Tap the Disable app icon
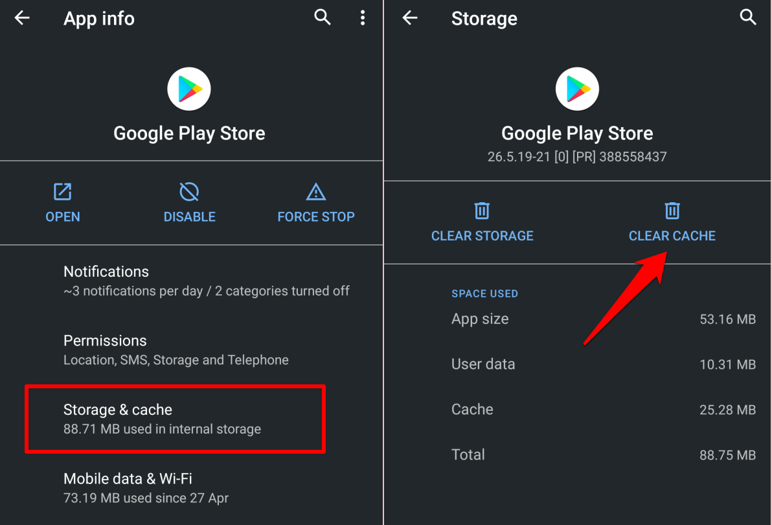The height and width of the screenshot is (525, 772). 189,192
